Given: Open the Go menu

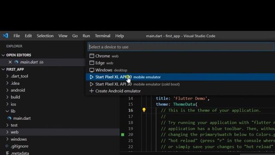Looking at the screenshot, I should [75, 36].
